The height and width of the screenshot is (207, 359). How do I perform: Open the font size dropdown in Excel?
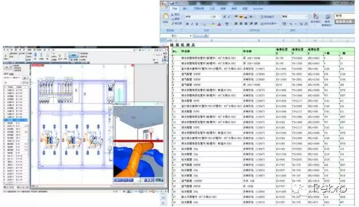tap(220, 17)
